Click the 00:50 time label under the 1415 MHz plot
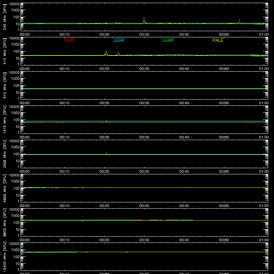 [x=224, y=137]
